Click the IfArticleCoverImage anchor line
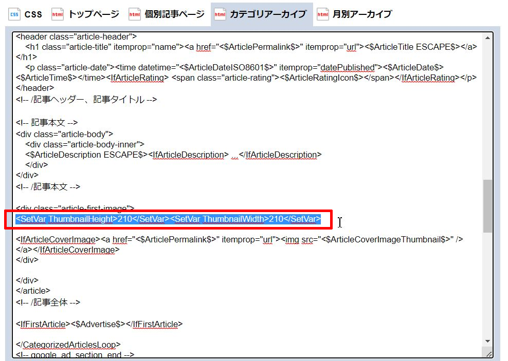 [x=240, y=239]
